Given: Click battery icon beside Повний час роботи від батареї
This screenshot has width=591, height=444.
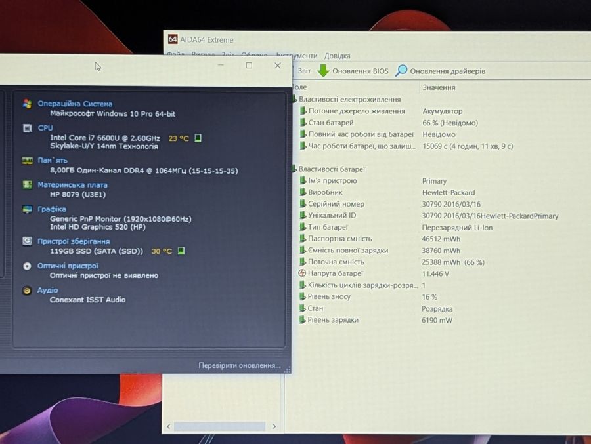Looking at the screenshot, I should point(303,134).
